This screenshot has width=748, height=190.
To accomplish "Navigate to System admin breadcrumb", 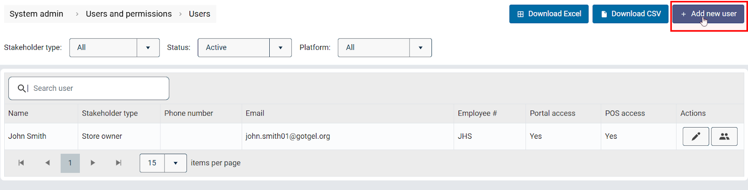I will 36,14.
